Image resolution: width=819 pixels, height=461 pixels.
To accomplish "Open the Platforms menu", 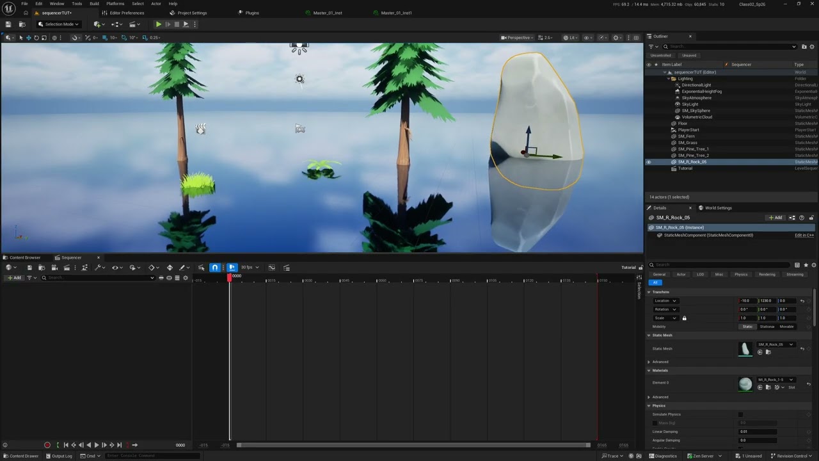I will 116,4.
